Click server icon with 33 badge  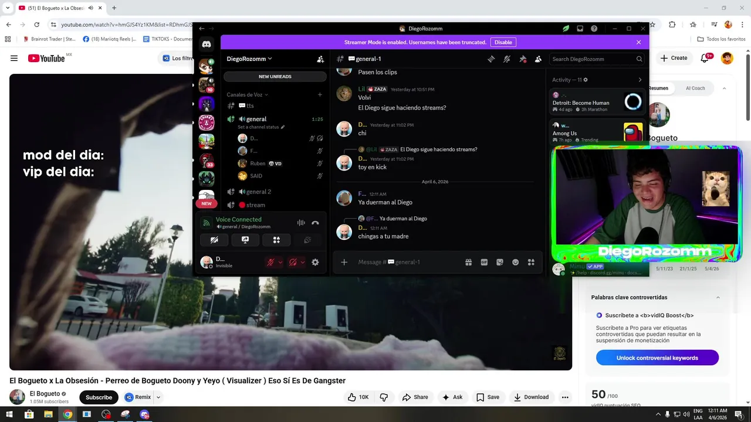[207, 159]
